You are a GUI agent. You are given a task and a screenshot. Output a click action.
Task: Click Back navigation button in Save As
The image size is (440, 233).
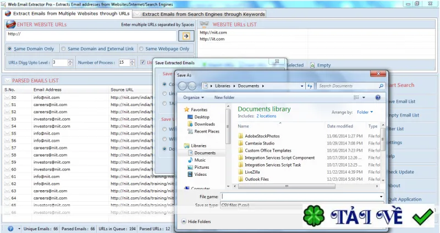(183, 86)
